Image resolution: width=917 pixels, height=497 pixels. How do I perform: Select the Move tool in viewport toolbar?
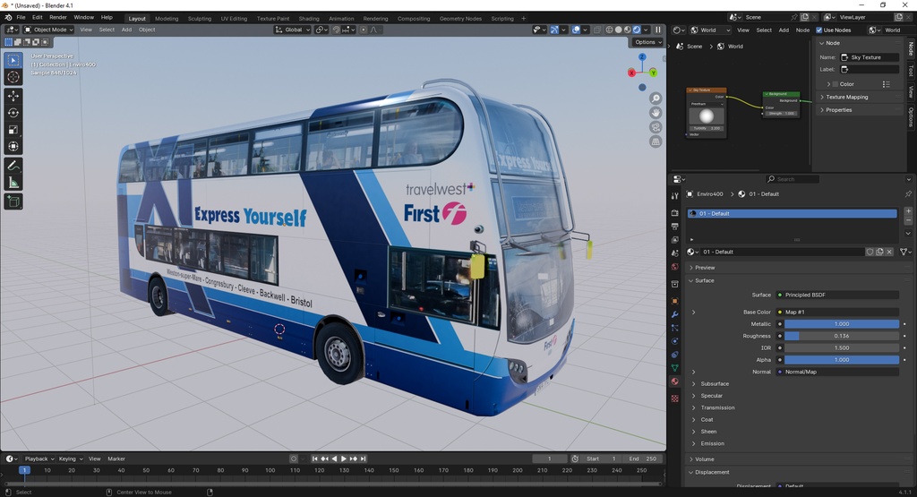coord(13,96)
